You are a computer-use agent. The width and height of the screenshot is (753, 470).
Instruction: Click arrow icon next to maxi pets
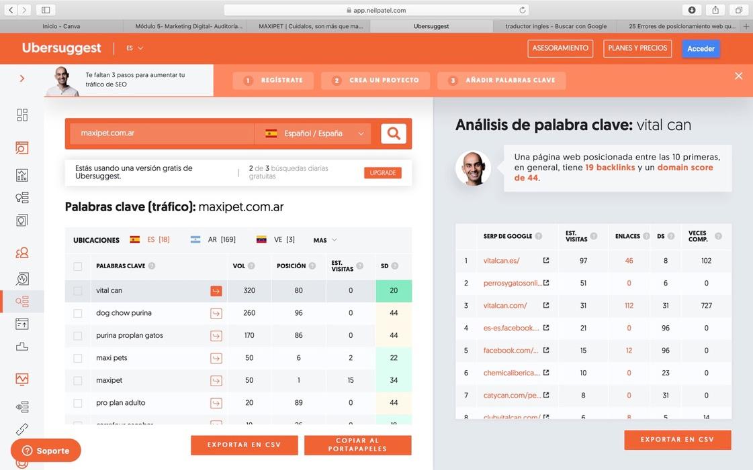click(x=216, y=358)
